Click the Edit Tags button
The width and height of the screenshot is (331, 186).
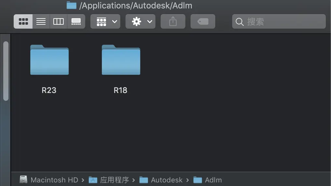(203, 21)
